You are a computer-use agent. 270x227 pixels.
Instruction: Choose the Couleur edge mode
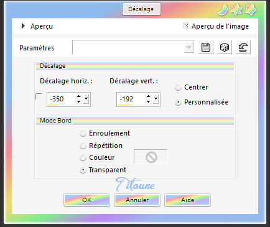coord(83,158)
